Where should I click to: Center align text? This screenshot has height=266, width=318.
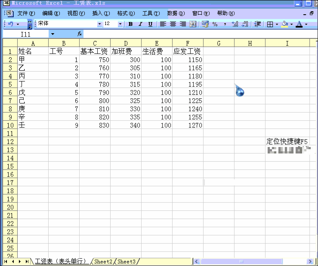click(x=173, y=24)
